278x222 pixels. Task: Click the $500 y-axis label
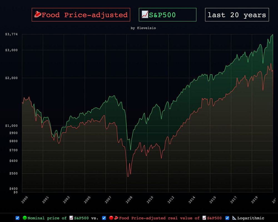(13, 173)
